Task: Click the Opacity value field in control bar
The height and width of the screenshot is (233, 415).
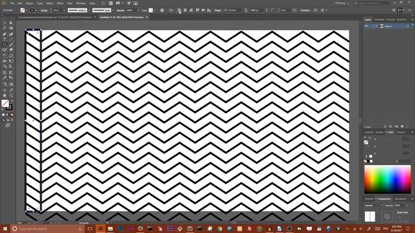Action: [x=131, y=10]
